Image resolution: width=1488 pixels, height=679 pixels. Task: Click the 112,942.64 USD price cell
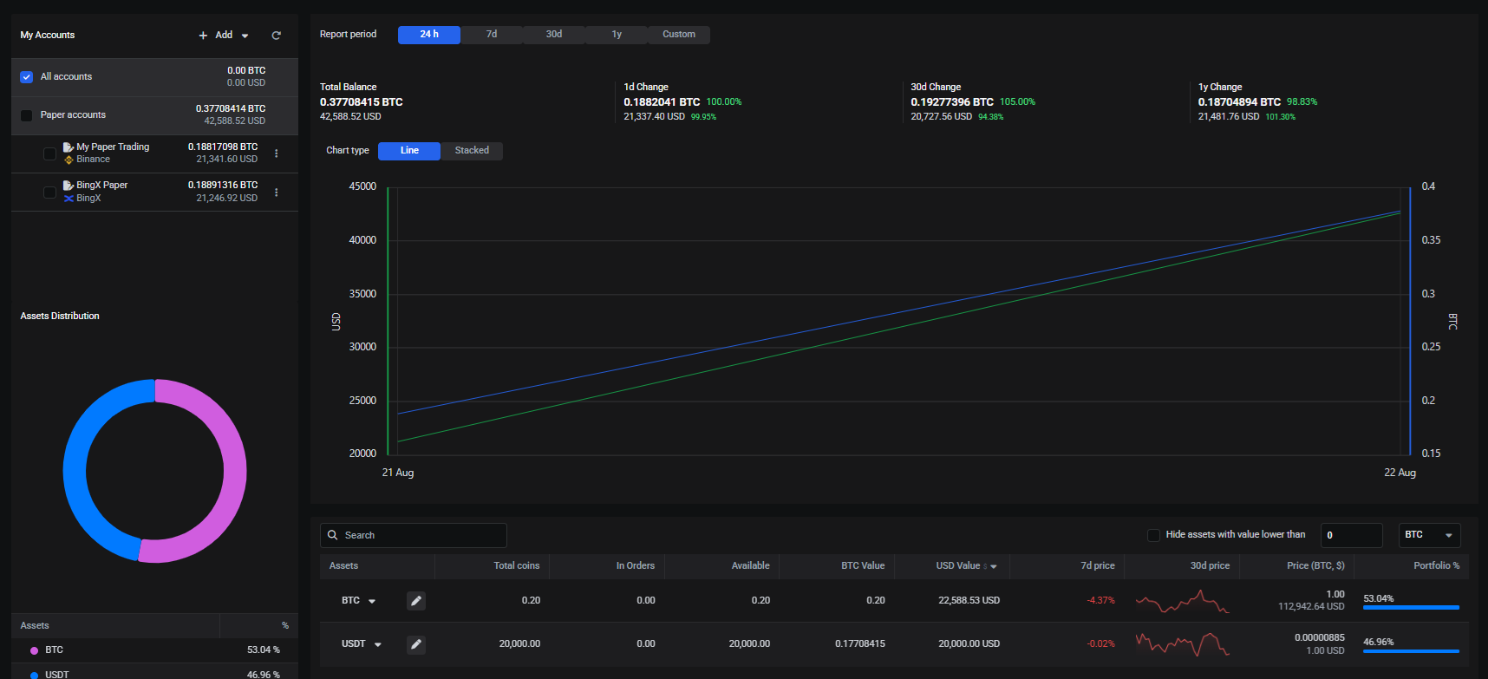tap(1311, 607)
